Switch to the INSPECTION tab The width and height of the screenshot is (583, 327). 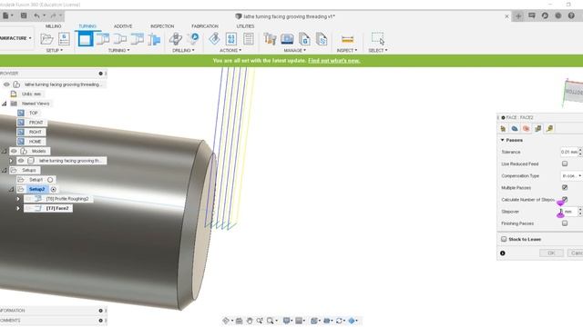[x=162, y=26]
